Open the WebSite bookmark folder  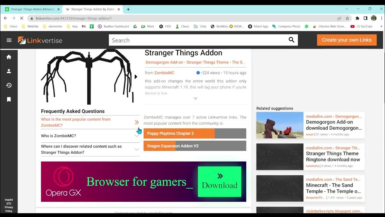click(x=30, y=26)
